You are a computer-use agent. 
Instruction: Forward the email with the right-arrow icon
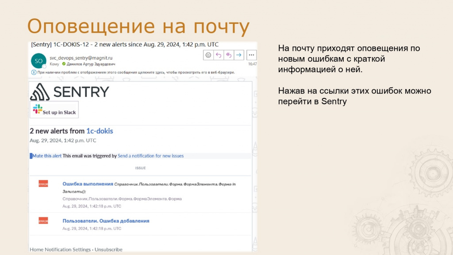point(239,55)
